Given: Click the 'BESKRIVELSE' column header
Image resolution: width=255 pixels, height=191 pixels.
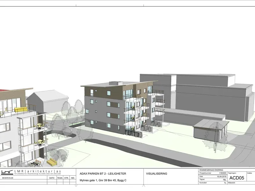Looking at the screenshot, I should pyautogui.click(x=8, y=178).
